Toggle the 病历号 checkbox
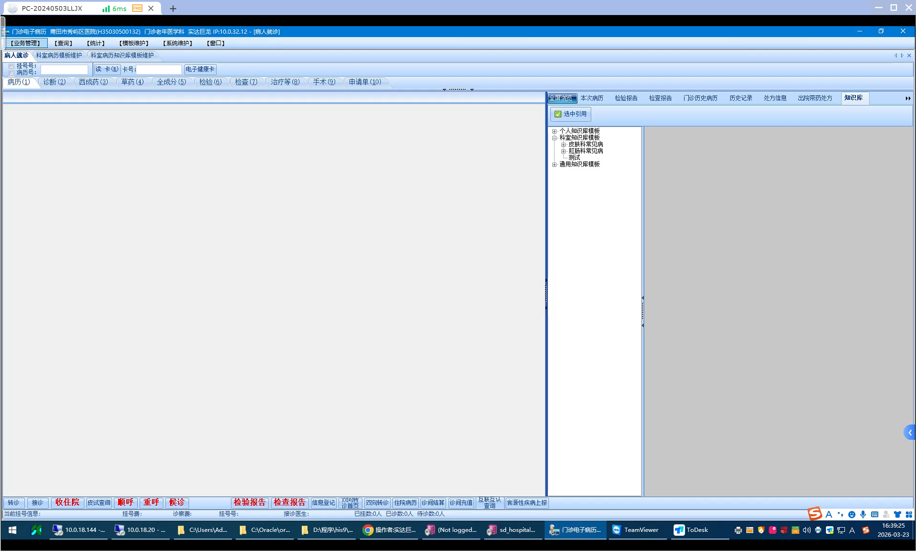Image resolution: width=916 pixels, height=551 pixels. (11, 73)
